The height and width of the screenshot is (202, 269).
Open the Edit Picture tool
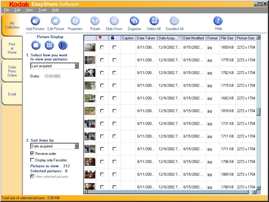(x=56, y=21)
